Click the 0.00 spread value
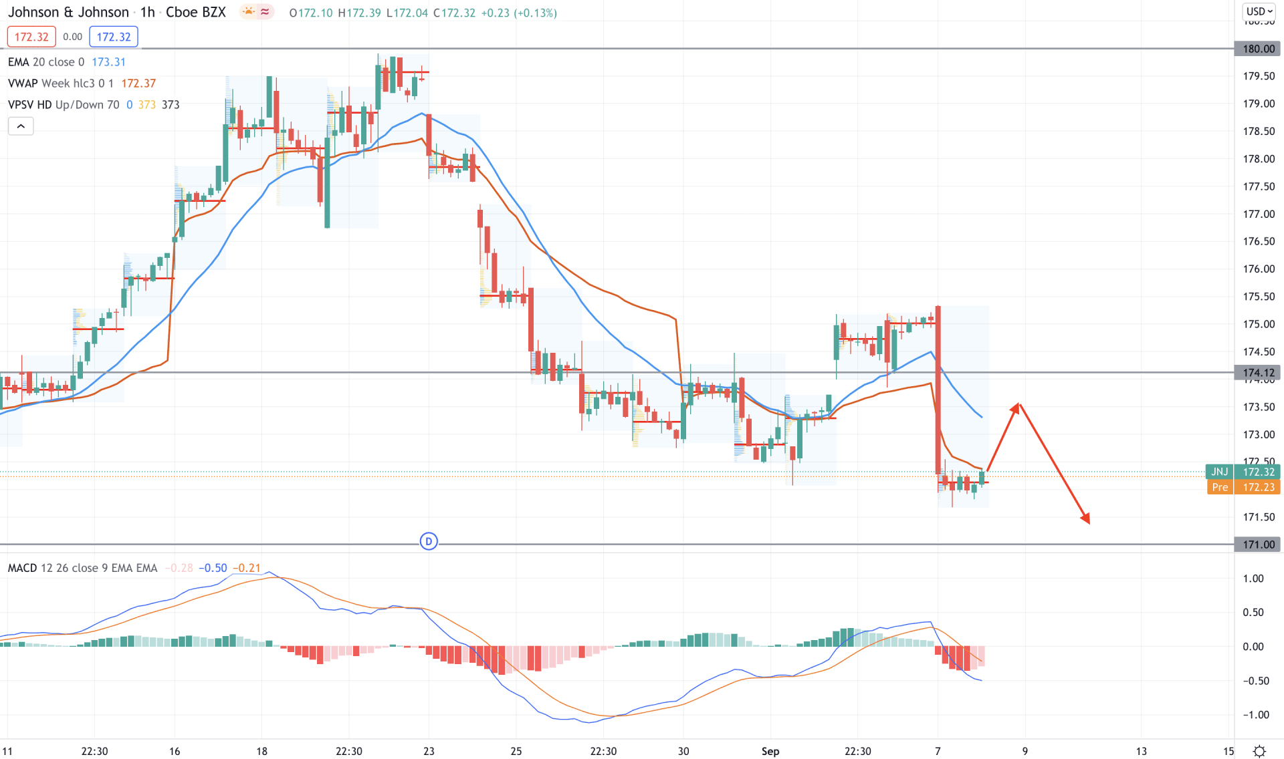The image size is (1284, 759). [72, 37]
